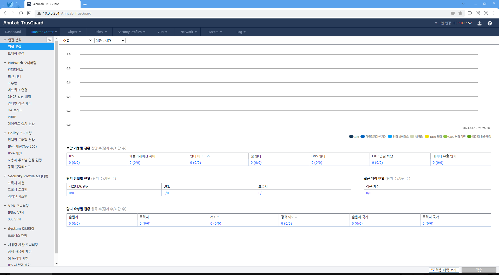Collapse the sidebar with double-chevron icon

[x=49, y=40]
